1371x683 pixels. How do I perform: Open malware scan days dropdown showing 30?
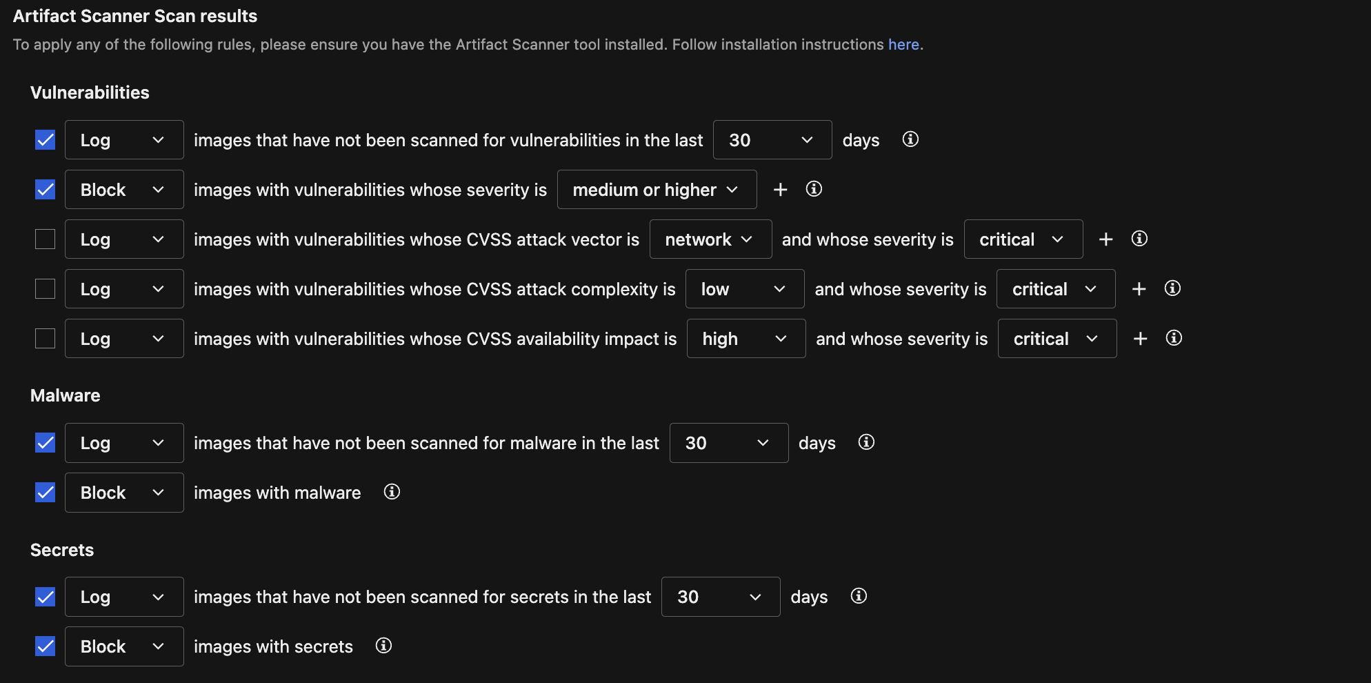[729, 443]
